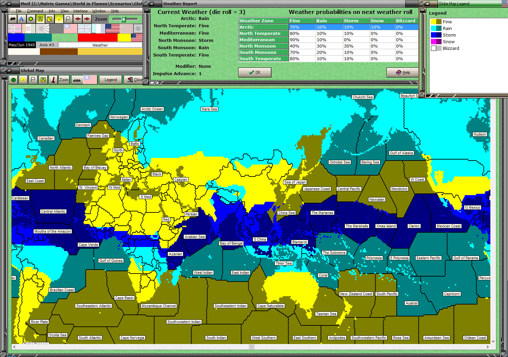
Task: Toggle the sun weather icon in main toolbar
Action: (x=59, y=19)
